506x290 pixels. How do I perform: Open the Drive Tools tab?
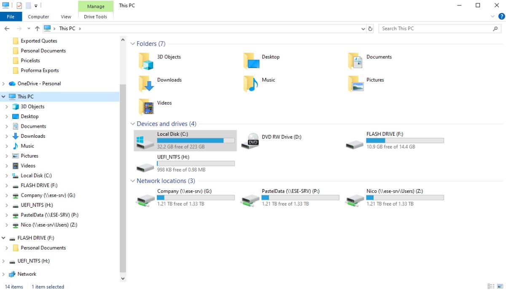point(96,17)
